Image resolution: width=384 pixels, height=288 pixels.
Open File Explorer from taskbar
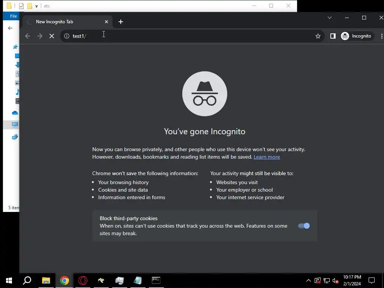46,280
